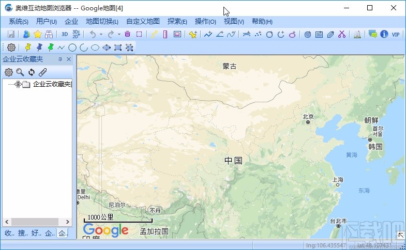
Task: Select the diamond polygon shape tool
Action: pyautogui.click(x=107, y=48)
